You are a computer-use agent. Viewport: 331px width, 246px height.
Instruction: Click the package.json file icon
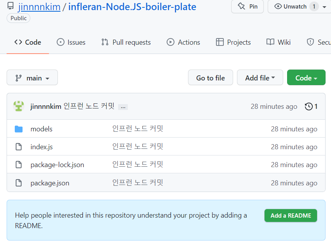(19, 183)
